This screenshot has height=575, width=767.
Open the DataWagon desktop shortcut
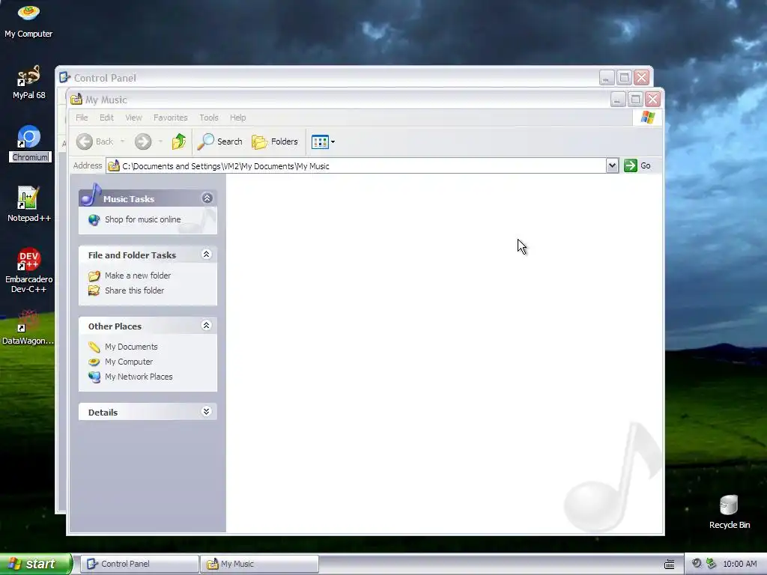[x=28, y=328]
